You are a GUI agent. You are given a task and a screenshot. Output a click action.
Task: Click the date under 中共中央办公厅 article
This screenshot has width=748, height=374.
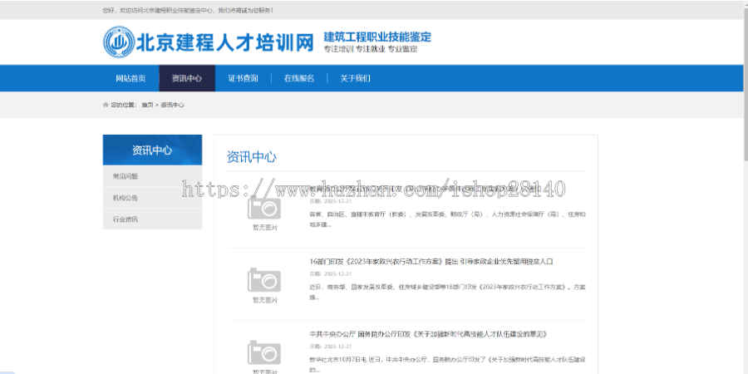pyautogui.click(x=331, y=347)
